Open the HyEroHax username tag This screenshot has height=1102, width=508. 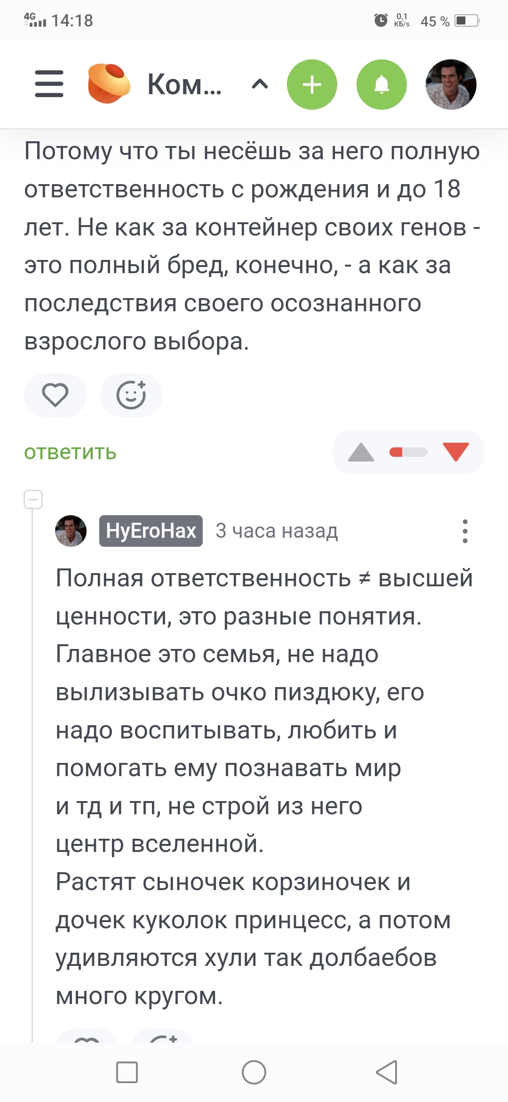[x=151, y=531]
